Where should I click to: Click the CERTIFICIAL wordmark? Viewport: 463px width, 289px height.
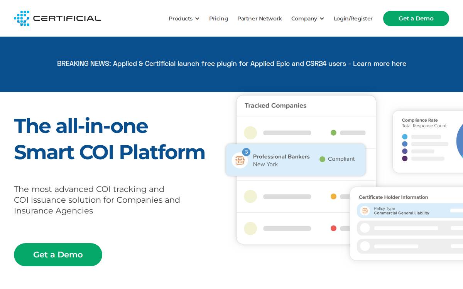[x=67, y=18]
